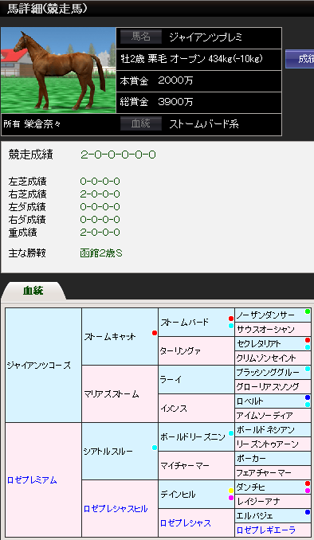Click the 牡2歳 栗毛 オープン info row
This screenshot has height=540, width=314.
199,59
